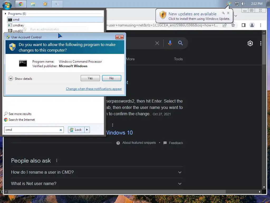270x203 pixels.
Task: Open the Tools search option
Action: [x=178, y=59]
